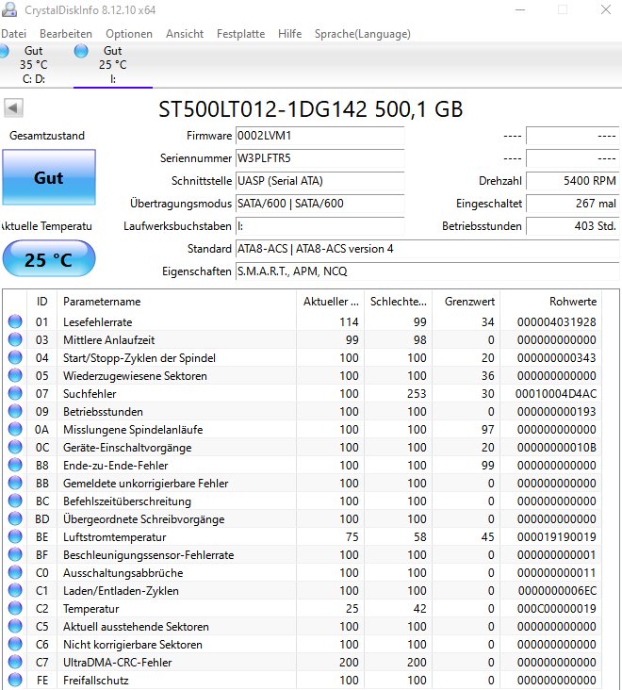Click status orb of Luftstromtemperatur row
This screenshot has width=622, height=690.
[15, 537]
